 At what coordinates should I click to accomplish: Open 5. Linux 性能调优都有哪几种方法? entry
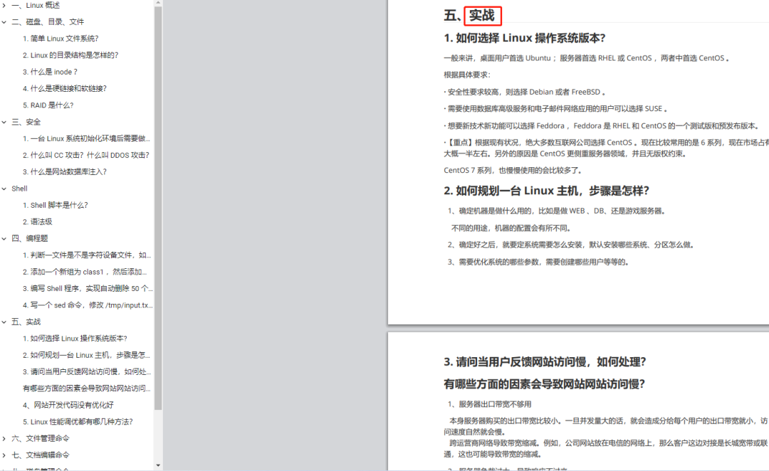click(x=78, y=422)
